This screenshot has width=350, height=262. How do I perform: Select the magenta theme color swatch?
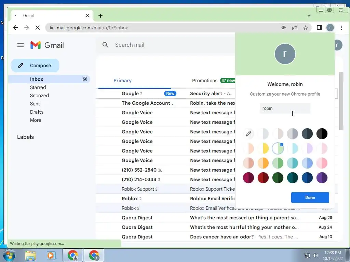[x=248, y=178]
